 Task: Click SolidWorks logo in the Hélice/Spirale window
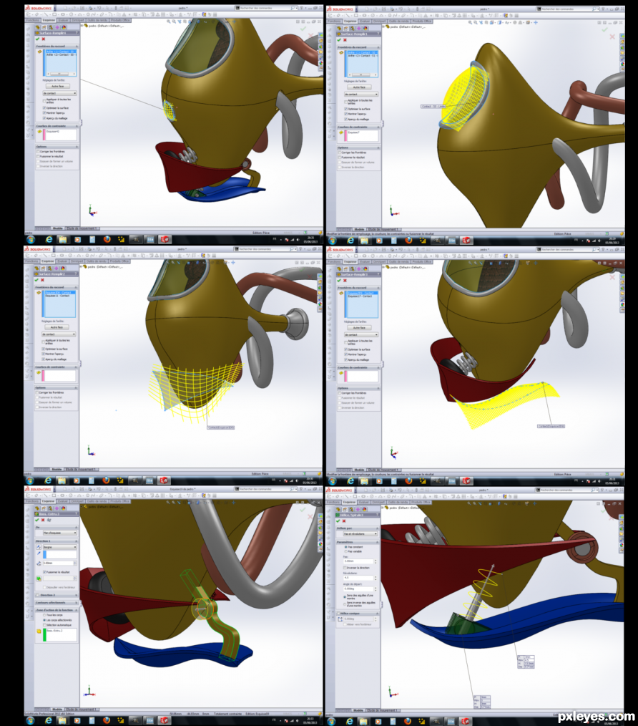340,490
